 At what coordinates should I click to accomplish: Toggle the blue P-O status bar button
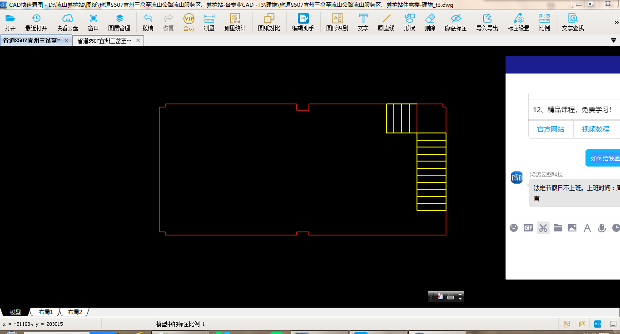point(598,324)
